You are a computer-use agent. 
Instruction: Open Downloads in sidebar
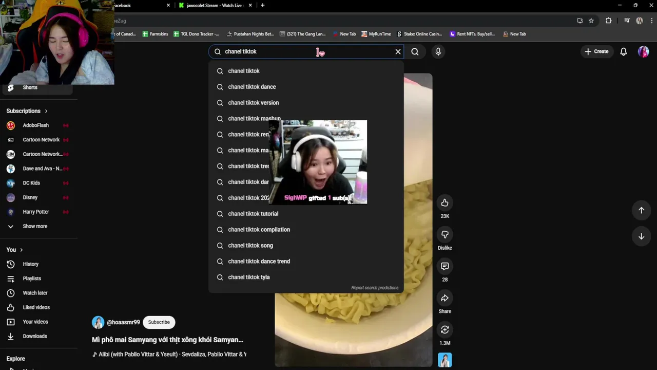point(38,336)
